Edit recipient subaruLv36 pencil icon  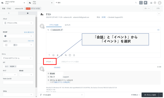(x=61, y=30)
